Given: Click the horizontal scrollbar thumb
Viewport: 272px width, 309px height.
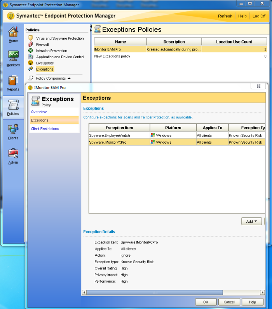Looking at the screenshot, I should click(x=155, y=292).
